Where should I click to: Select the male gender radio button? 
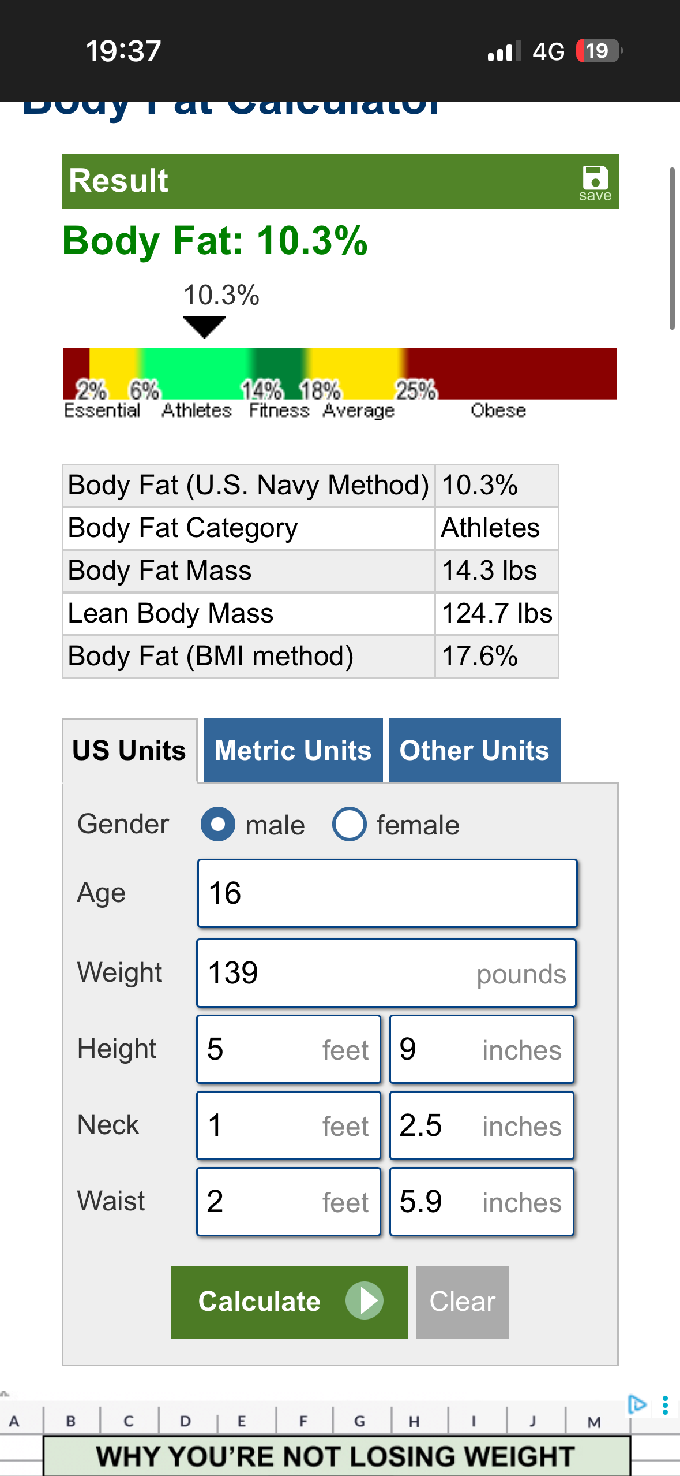point(218,824)
